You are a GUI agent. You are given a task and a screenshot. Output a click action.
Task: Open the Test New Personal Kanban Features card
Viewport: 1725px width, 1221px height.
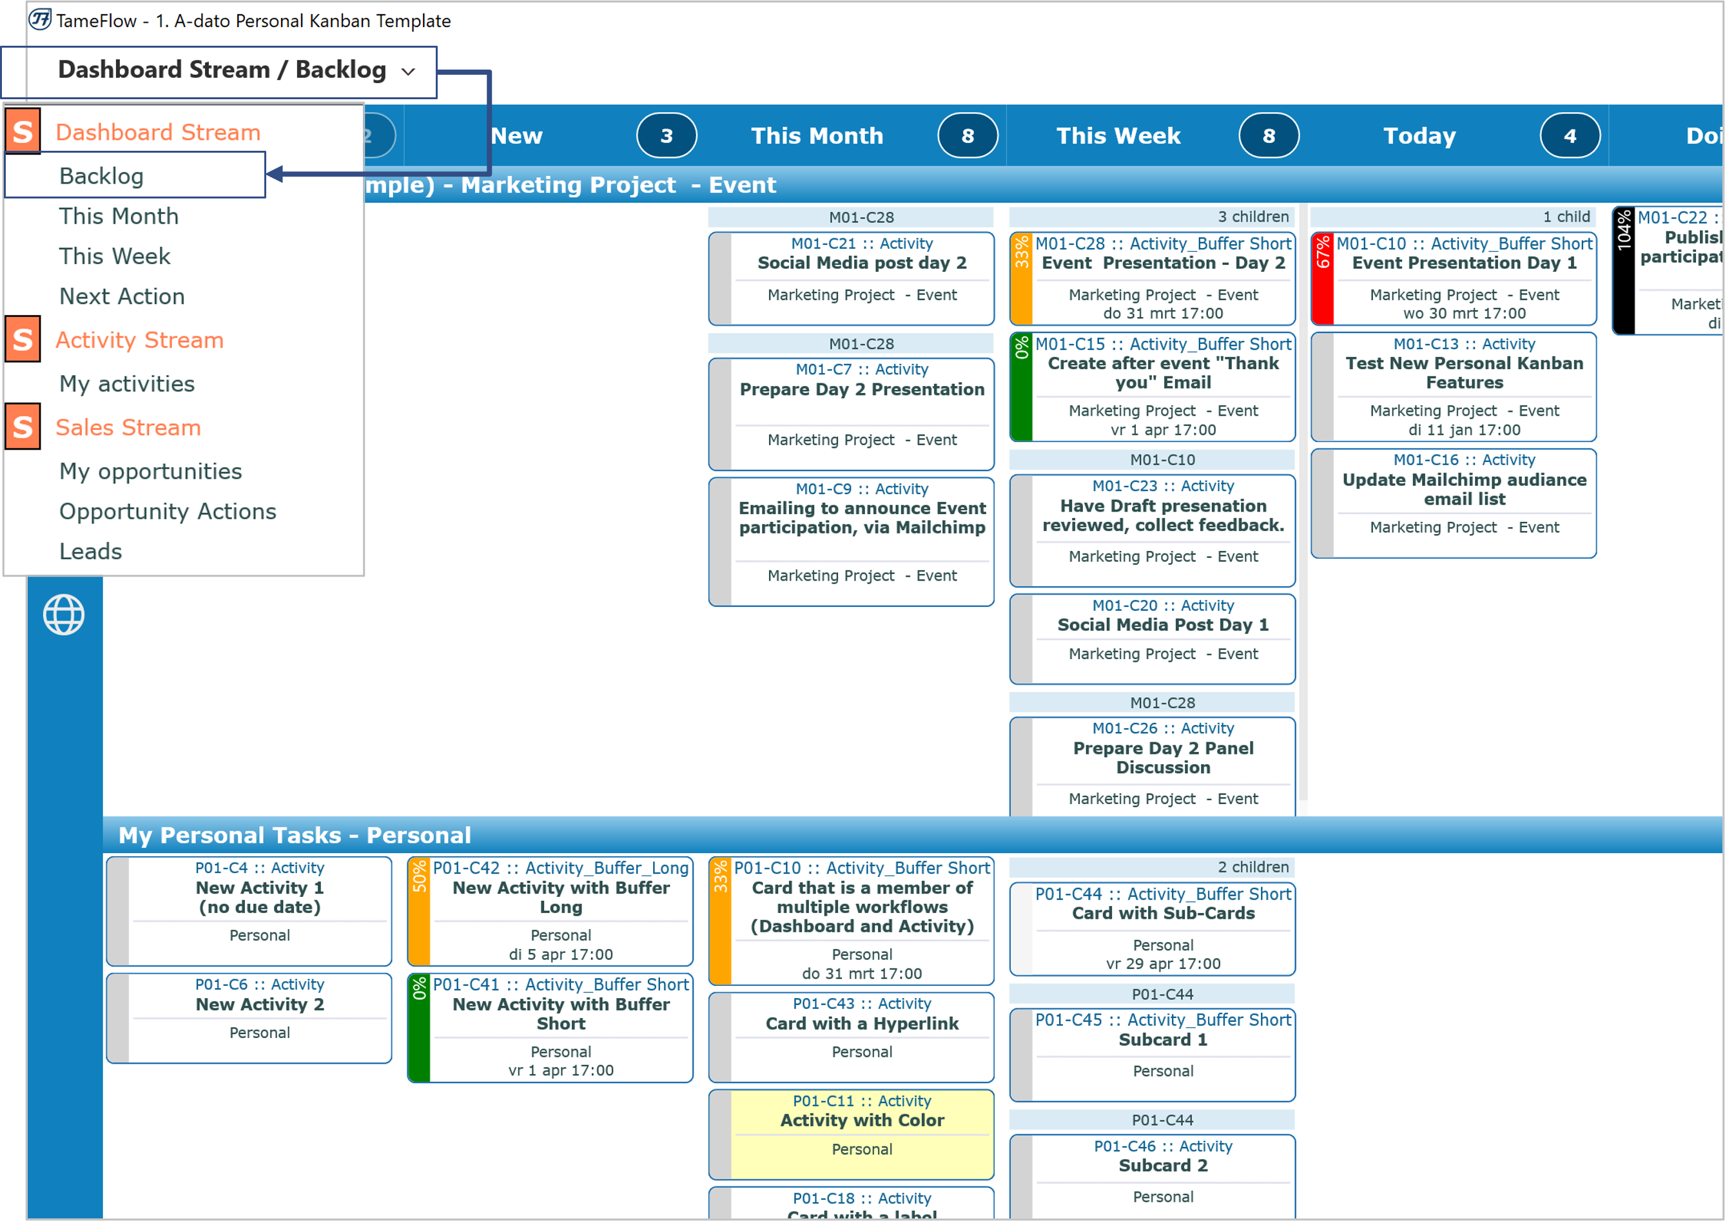pyautogui.click(x=1454, y=387)
